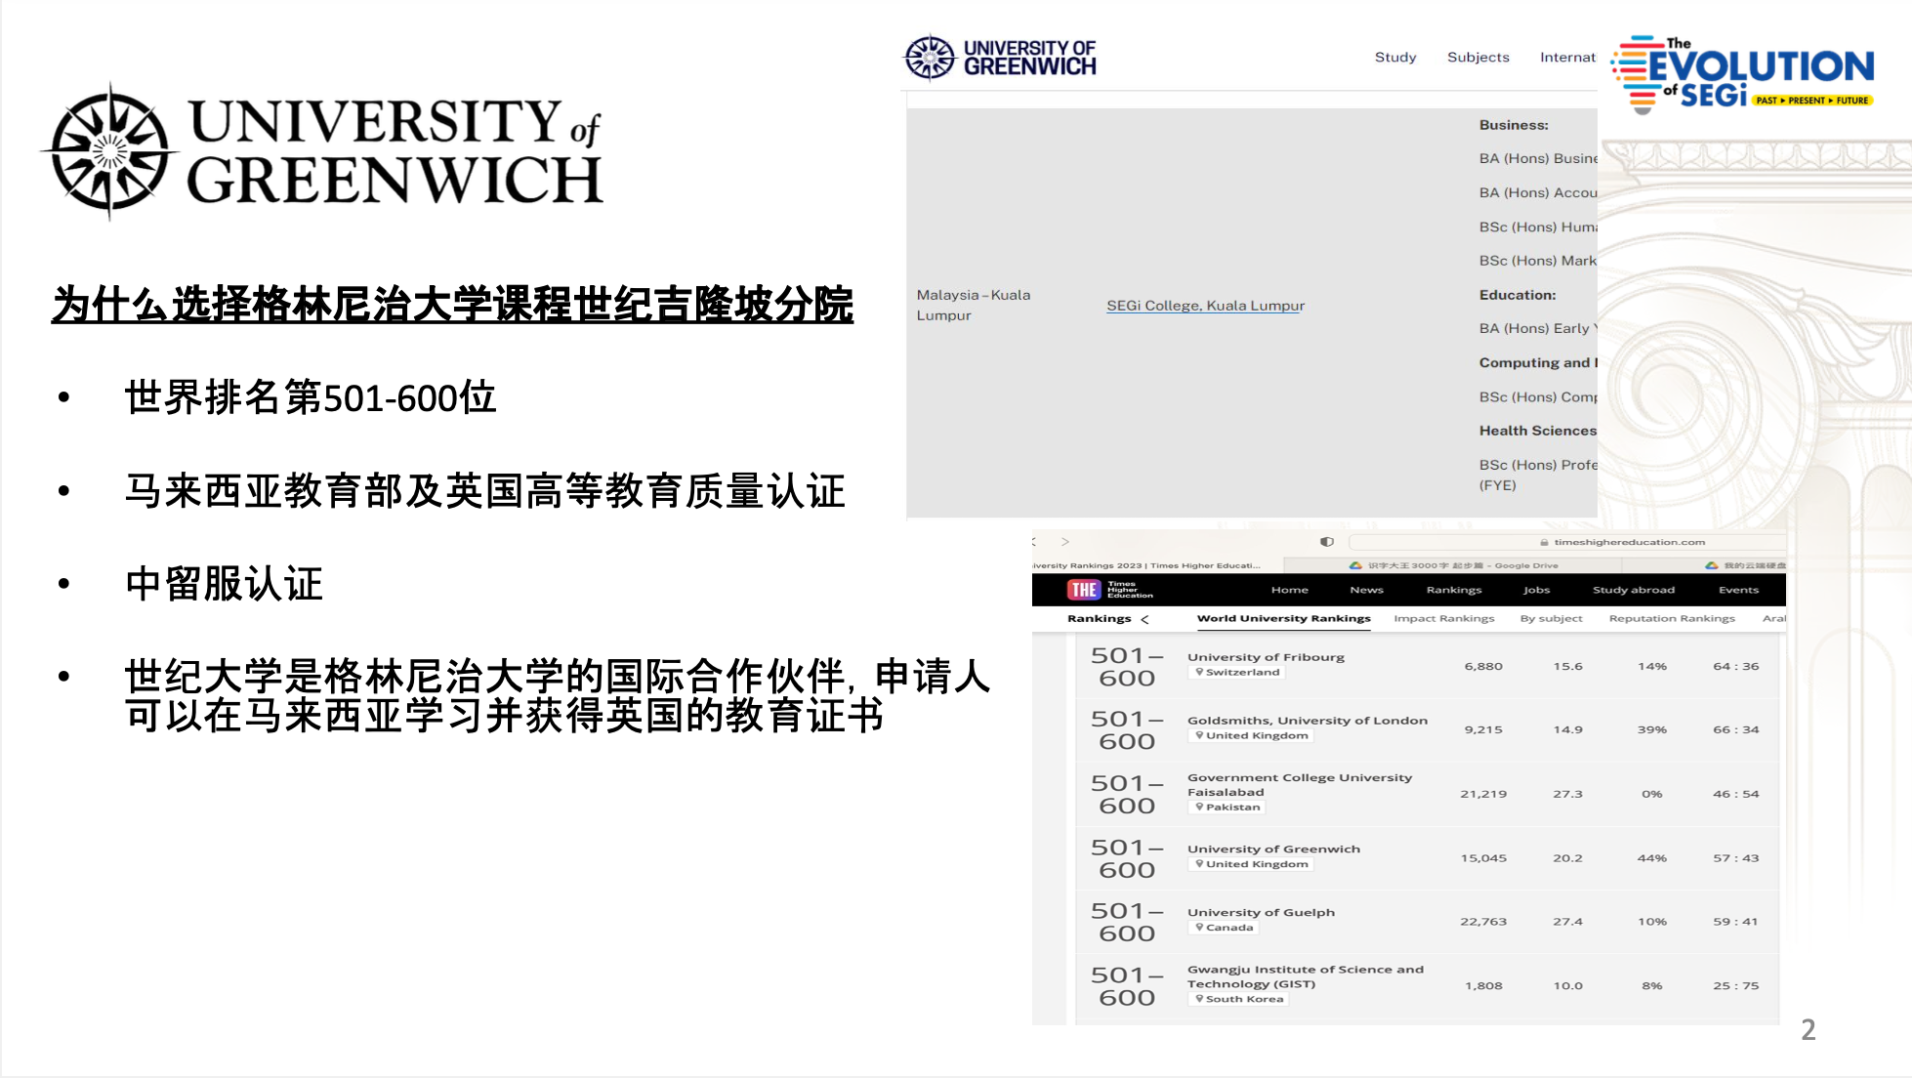Open the University of Greenwich ranking link
The height and width of the screenshot is (1078, 1912).
(1273, 850)
